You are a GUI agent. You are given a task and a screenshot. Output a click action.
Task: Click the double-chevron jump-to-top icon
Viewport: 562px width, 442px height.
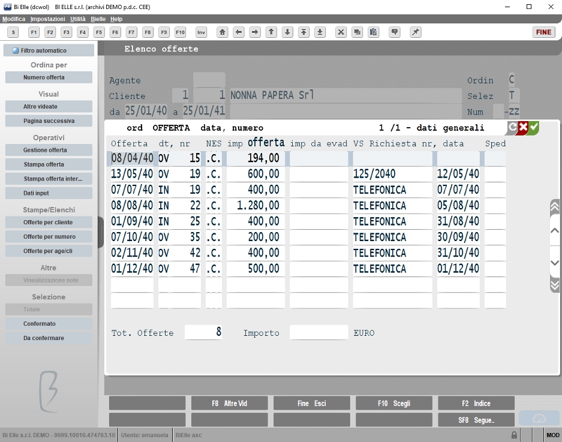(x=554, y=207)
